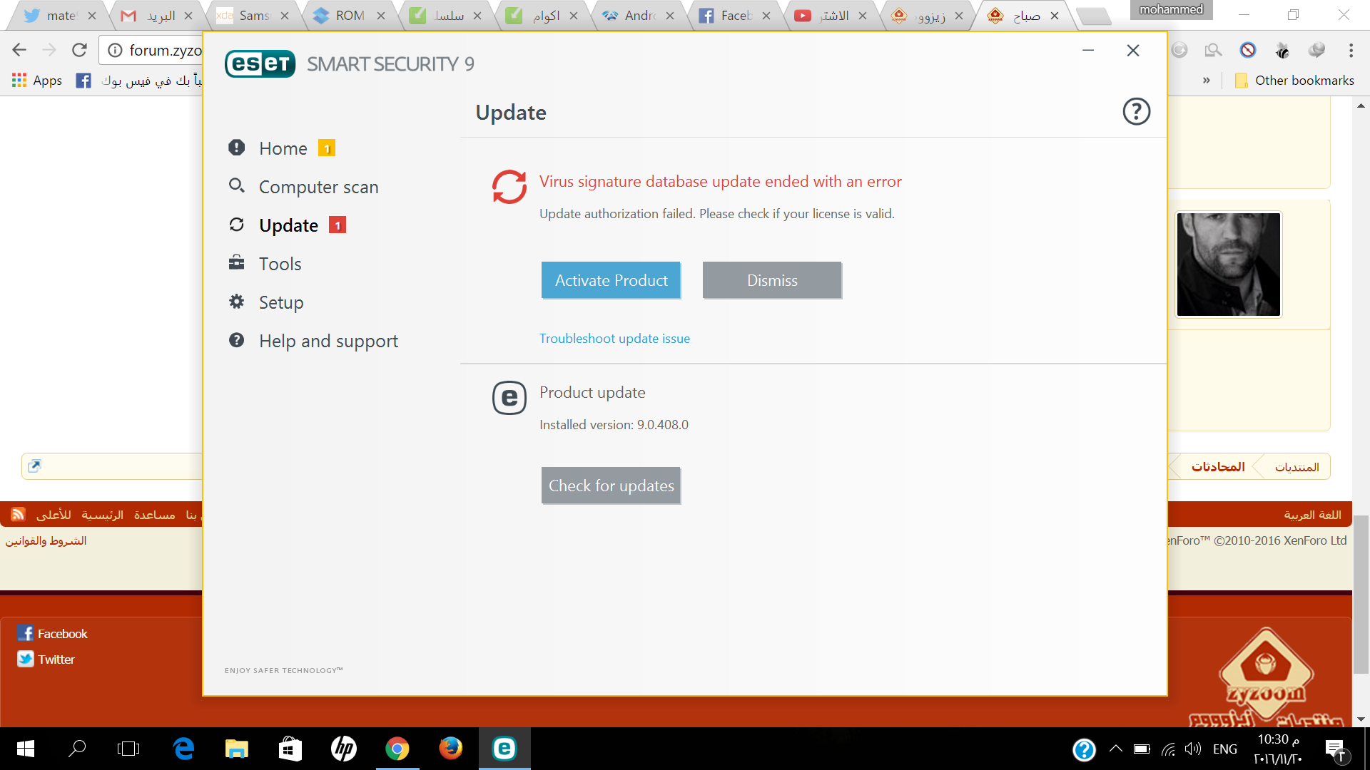Click the Setup gear icon
This screenshot has height=770, width=1370.
pyautogui.click(x=236, y=301)
